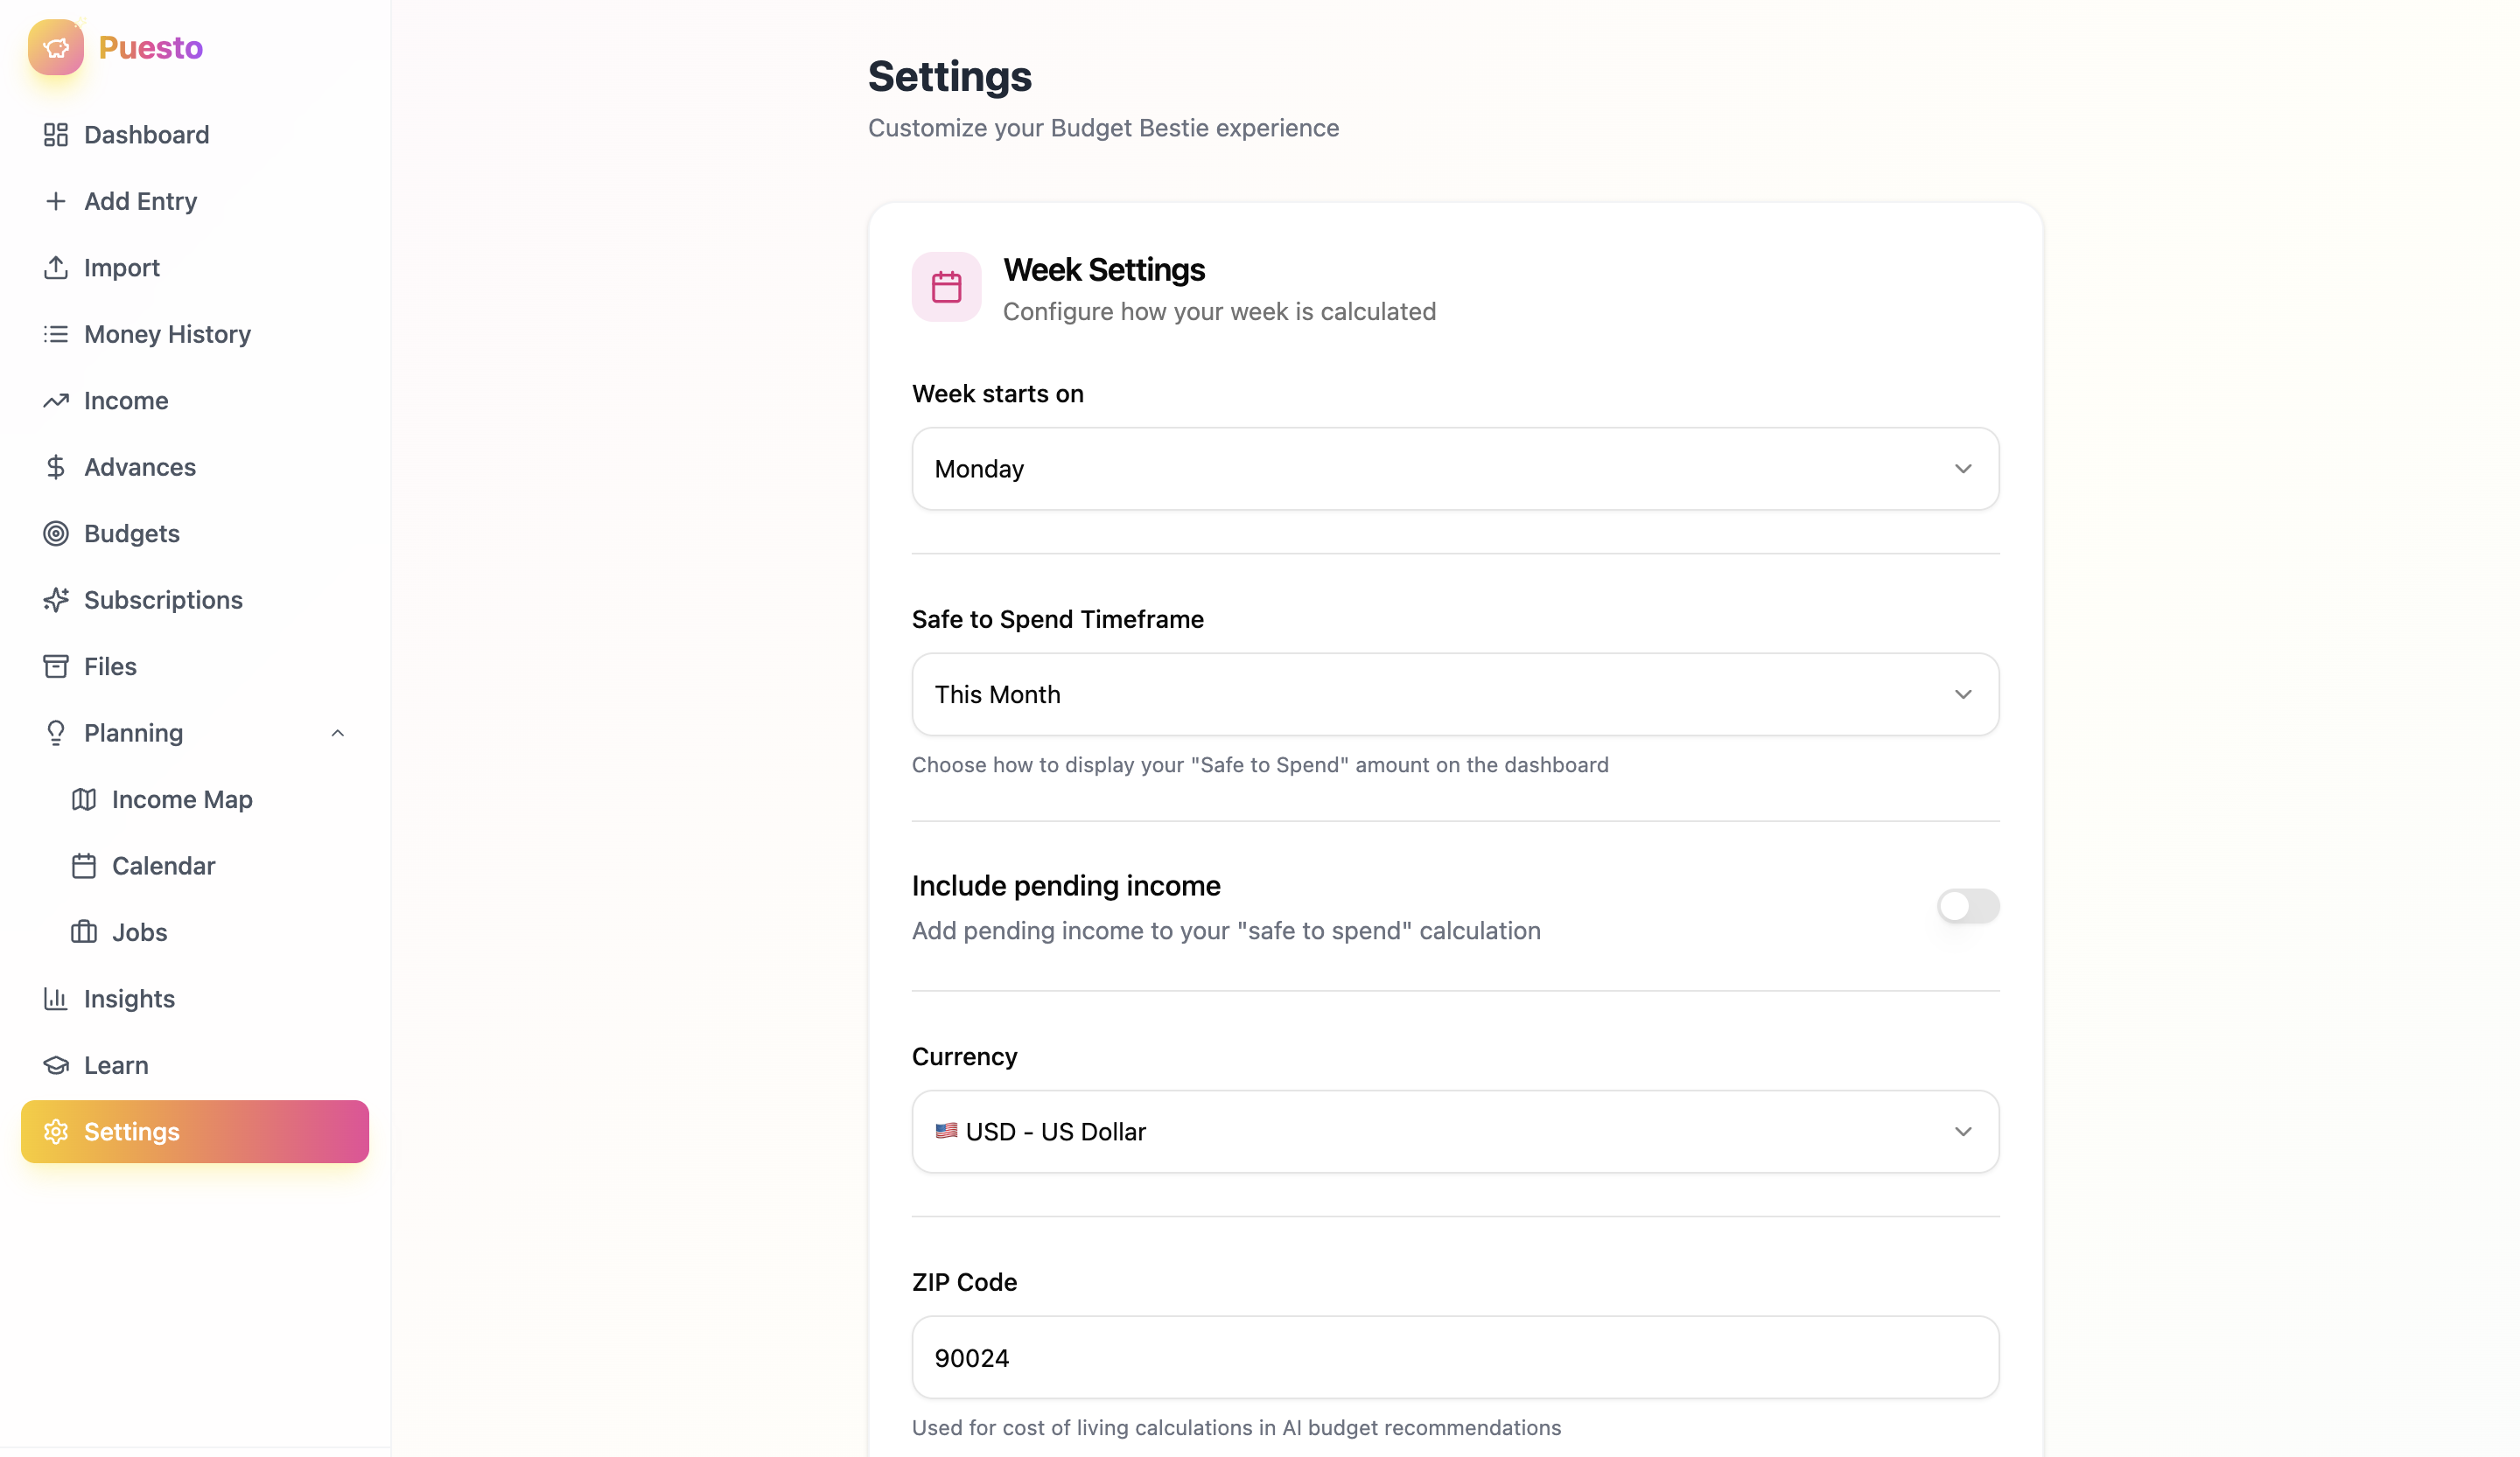Viewport: 2520px width, 1457px height.
Task: Click the Insights bar chart icon
Action: click(x=56, y=999)
